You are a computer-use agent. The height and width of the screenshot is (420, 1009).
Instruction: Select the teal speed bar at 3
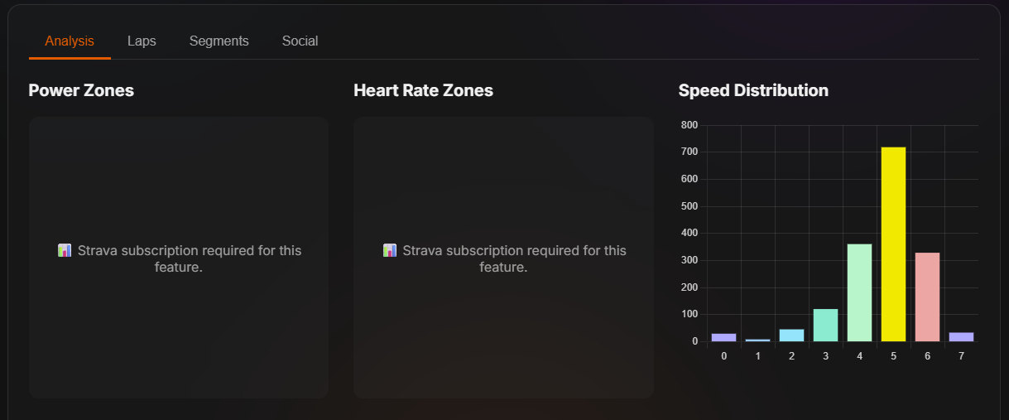coord(825,326)
